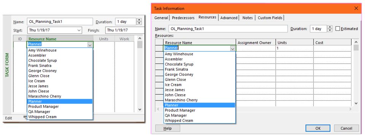This screenshot has height=138, width=365.
Task: Click the Cost column header
Action: pyautogui.click(x=332, y=42)
